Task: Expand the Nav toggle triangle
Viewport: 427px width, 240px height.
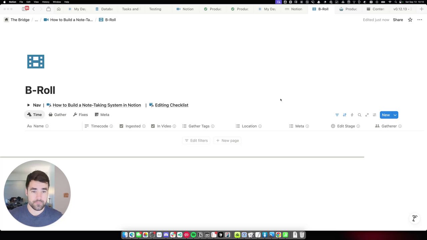Action: (28, 105)
